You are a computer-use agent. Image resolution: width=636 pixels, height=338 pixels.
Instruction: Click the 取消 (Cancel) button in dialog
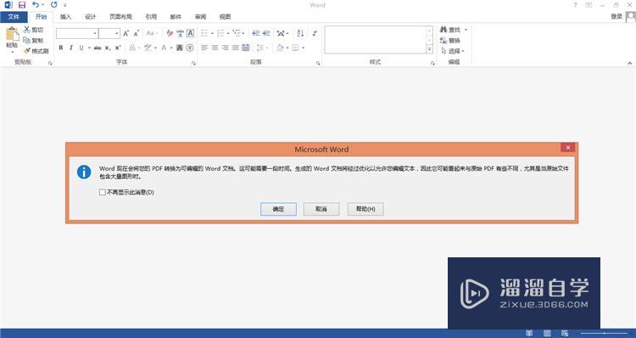pos(321,209)
